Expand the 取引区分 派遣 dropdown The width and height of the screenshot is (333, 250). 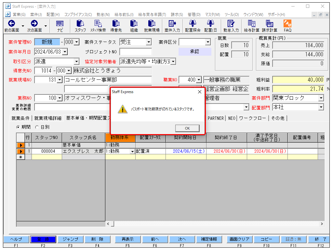click(x=76, y=62)
